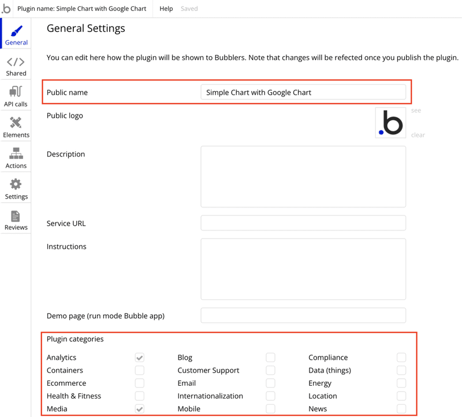
Task: Open the Reviews document icon
Action: point(16,216)
